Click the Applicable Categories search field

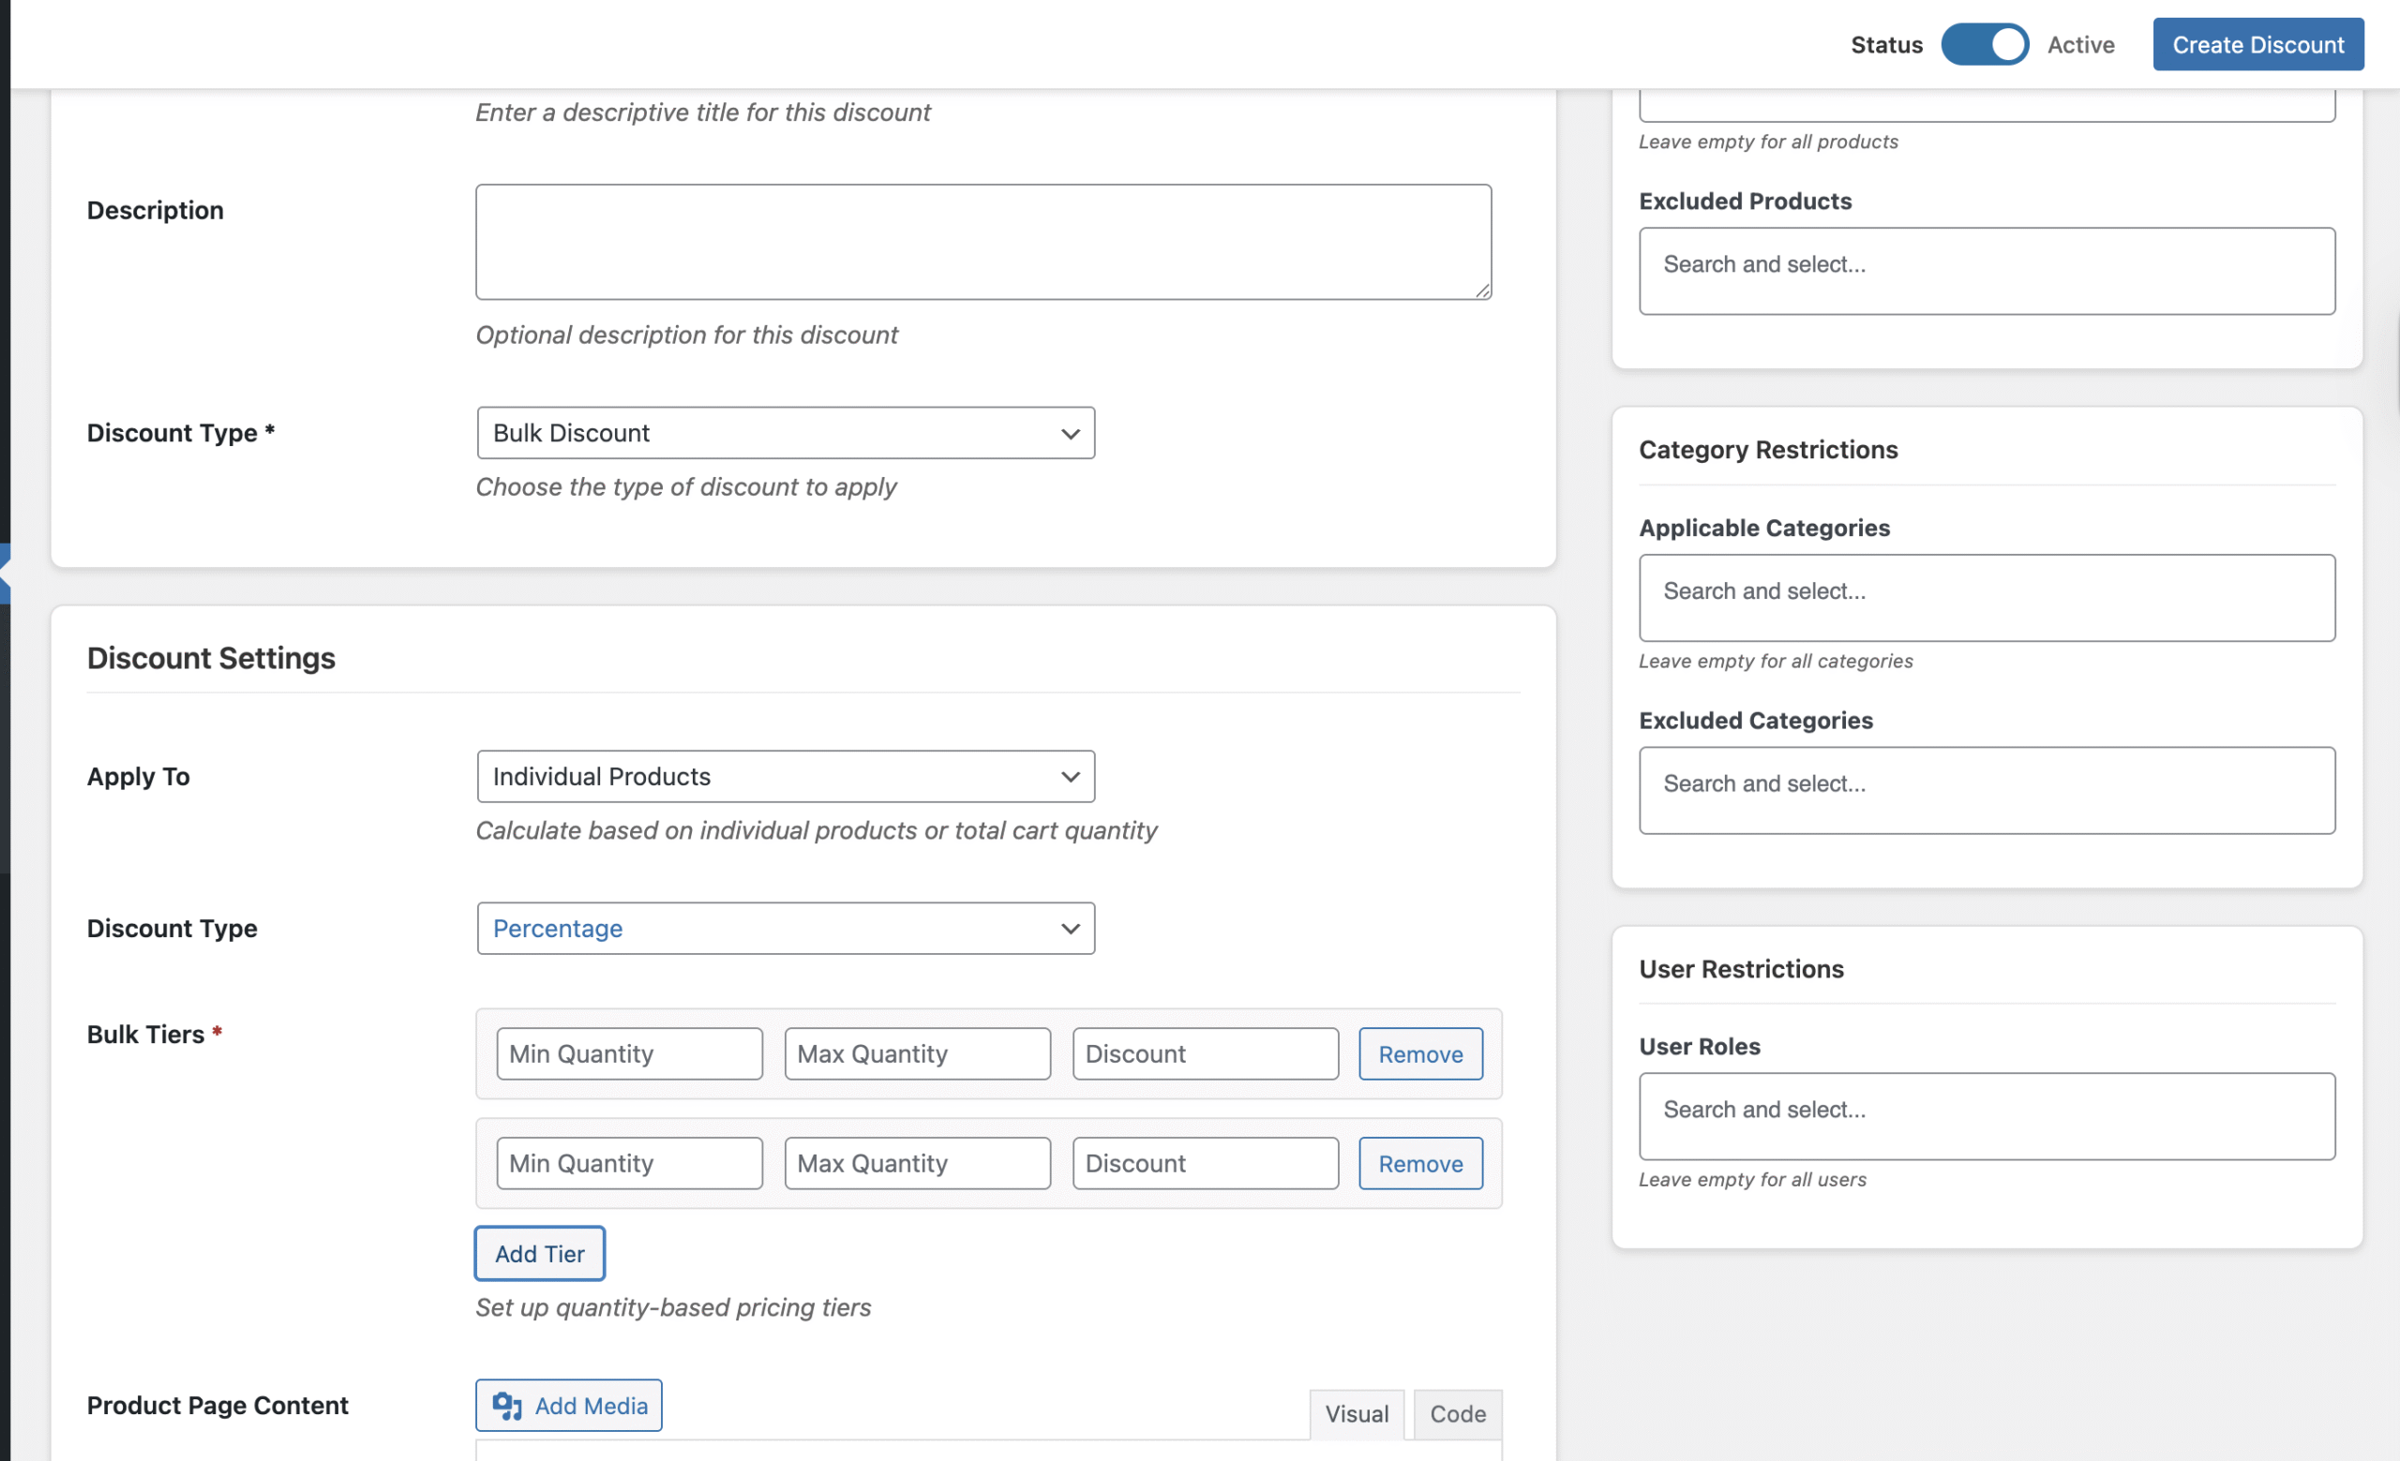pyautogui.click(x=1986, y=598)
